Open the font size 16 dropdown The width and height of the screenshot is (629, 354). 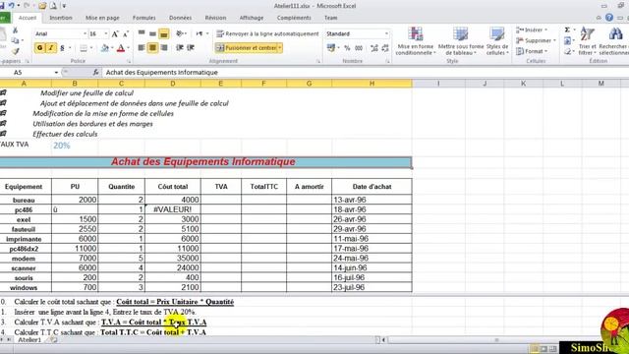pyautogui.click(x=106, y=33)
